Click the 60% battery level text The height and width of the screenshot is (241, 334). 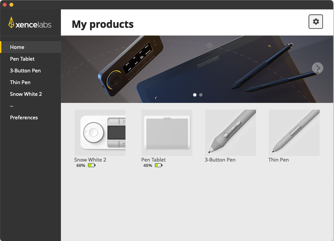[81, 166]
